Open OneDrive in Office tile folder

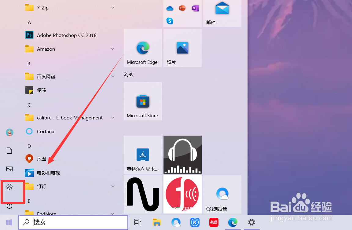170,9
